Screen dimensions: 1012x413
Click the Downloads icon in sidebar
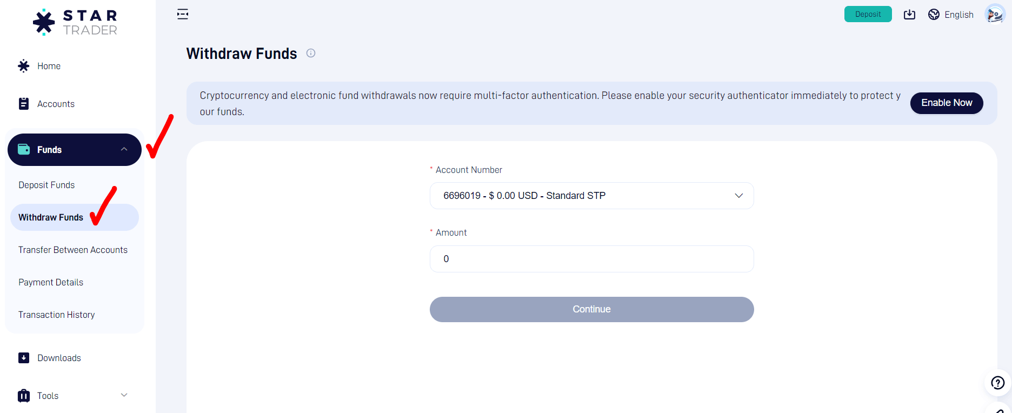tap(24, 358)
